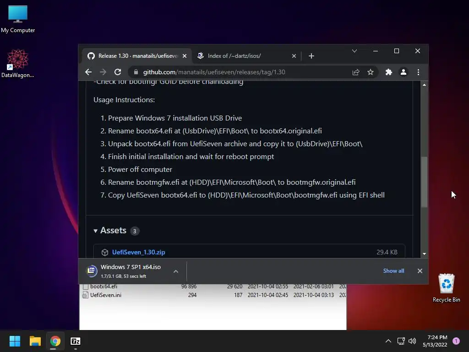Screen dimensions: 469x352
Task: Open the notification badge
Action: click(x=456, y=341)
